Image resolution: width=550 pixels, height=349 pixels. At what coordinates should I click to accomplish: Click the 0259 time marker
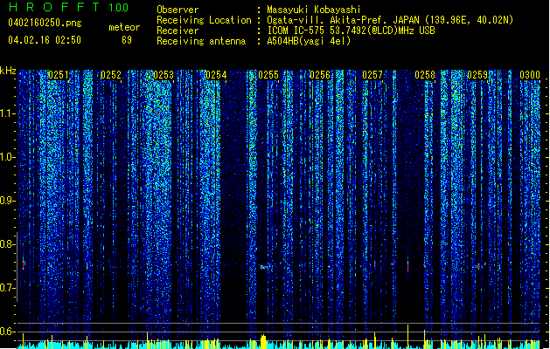coord(477,75)
